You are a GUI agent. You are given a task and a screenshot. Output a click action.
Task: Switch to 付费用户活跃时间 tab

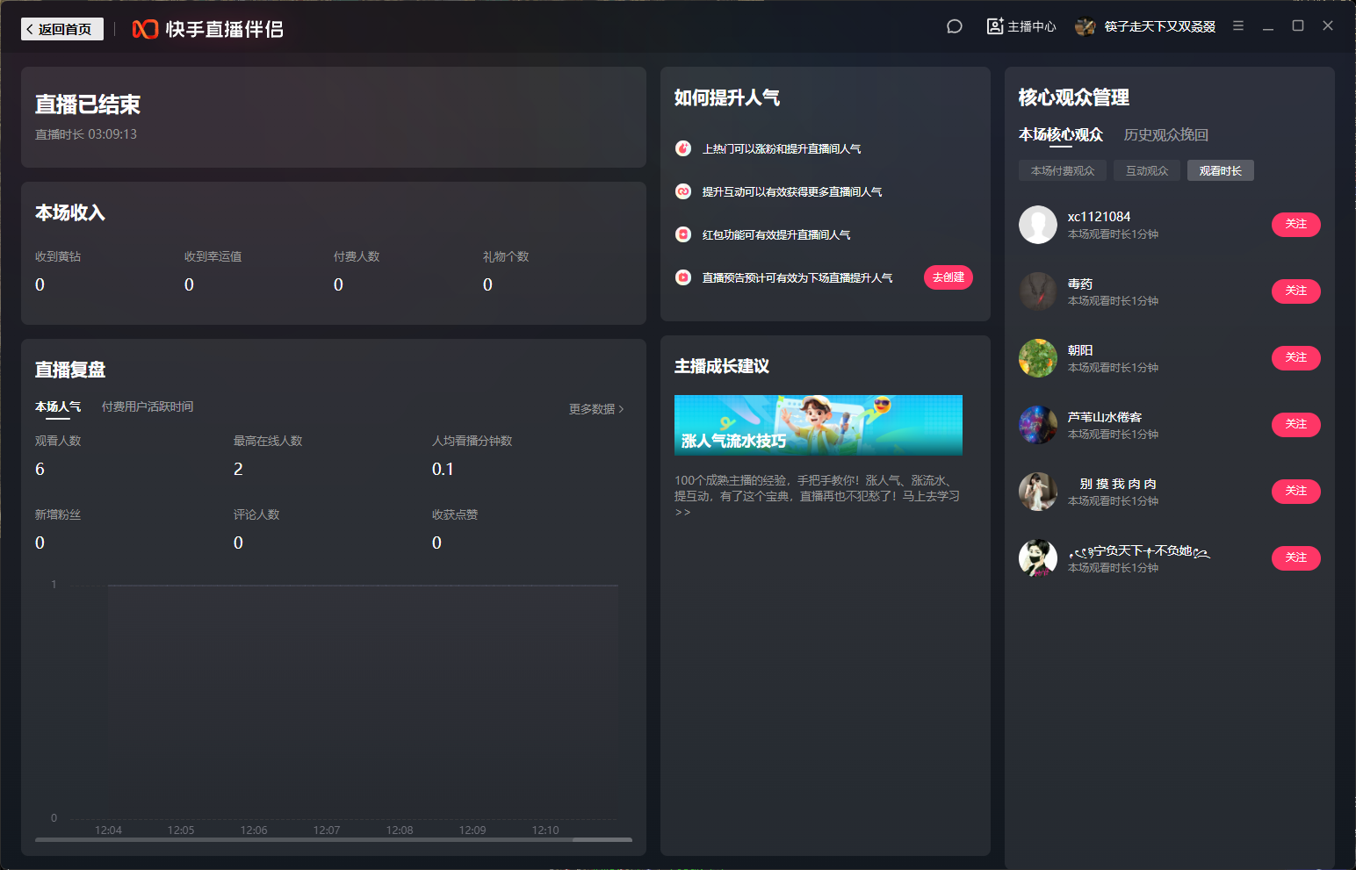[148, 406]
